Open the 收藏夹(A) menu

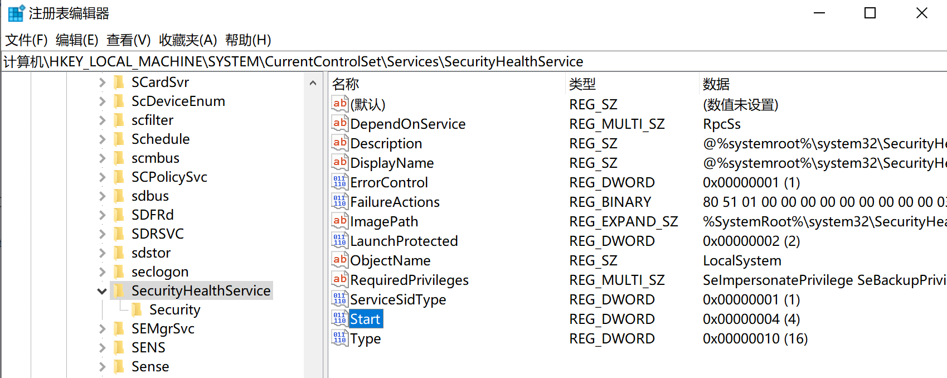tap(187, 40)
